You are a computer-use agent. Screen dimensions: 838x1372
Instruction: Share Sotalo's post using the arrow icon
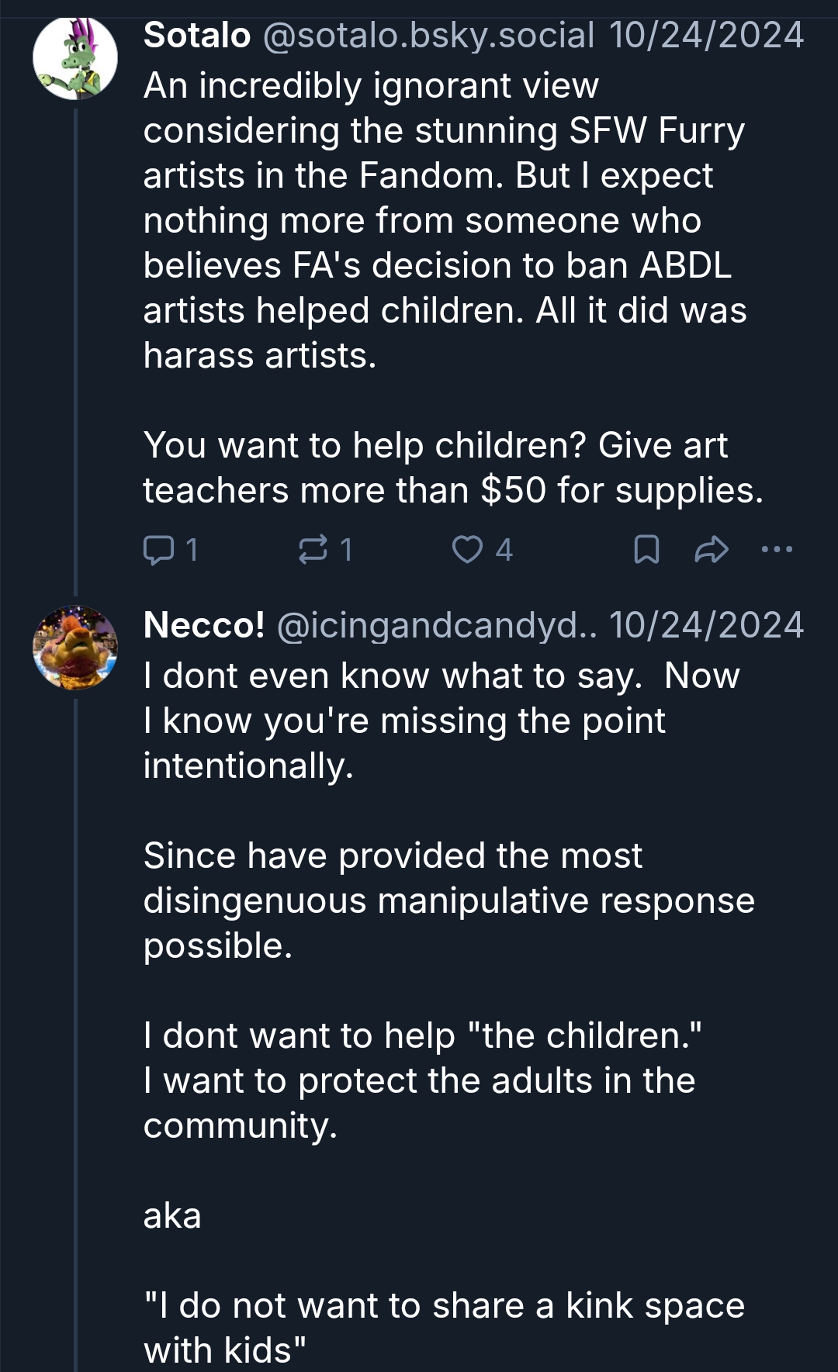point(712,550)
